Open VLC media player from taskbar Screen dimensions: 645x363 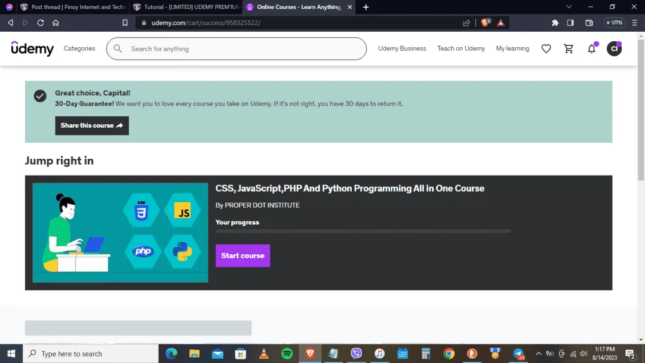(264, 353)
